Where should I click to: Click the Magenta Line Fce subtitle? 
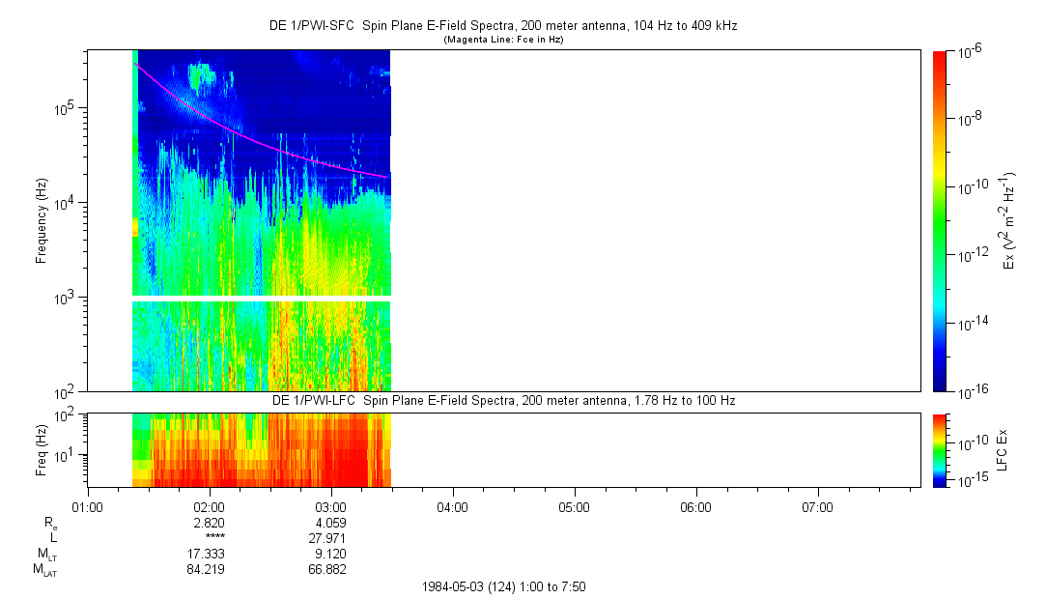coord(502,40)
